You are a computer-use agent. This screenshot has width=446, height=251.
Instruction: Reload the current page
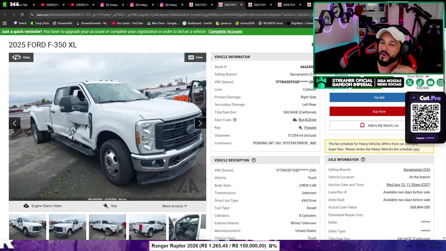click(x=22, y=15)
